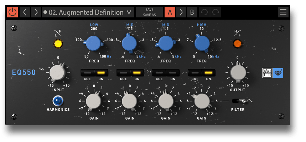306x142 pixels.
Task: Click the undo arrow icon
Action: (204, 12)
